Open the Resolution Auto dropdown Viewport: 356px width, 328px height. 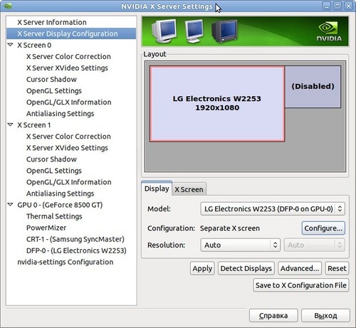point(241,245)
